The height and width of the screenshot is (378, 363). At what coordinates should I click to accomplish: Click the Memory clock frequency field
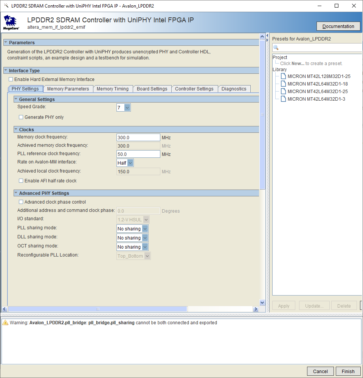click(x=138, y=137)
